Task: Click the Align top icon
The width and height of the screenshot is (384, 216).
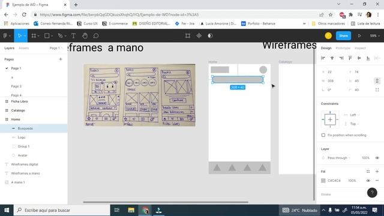Action: (350, 58)
